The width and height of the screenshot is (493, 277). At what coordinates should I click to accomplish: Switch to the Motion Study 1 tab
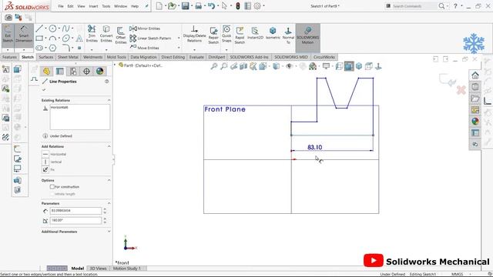point(127,269)
